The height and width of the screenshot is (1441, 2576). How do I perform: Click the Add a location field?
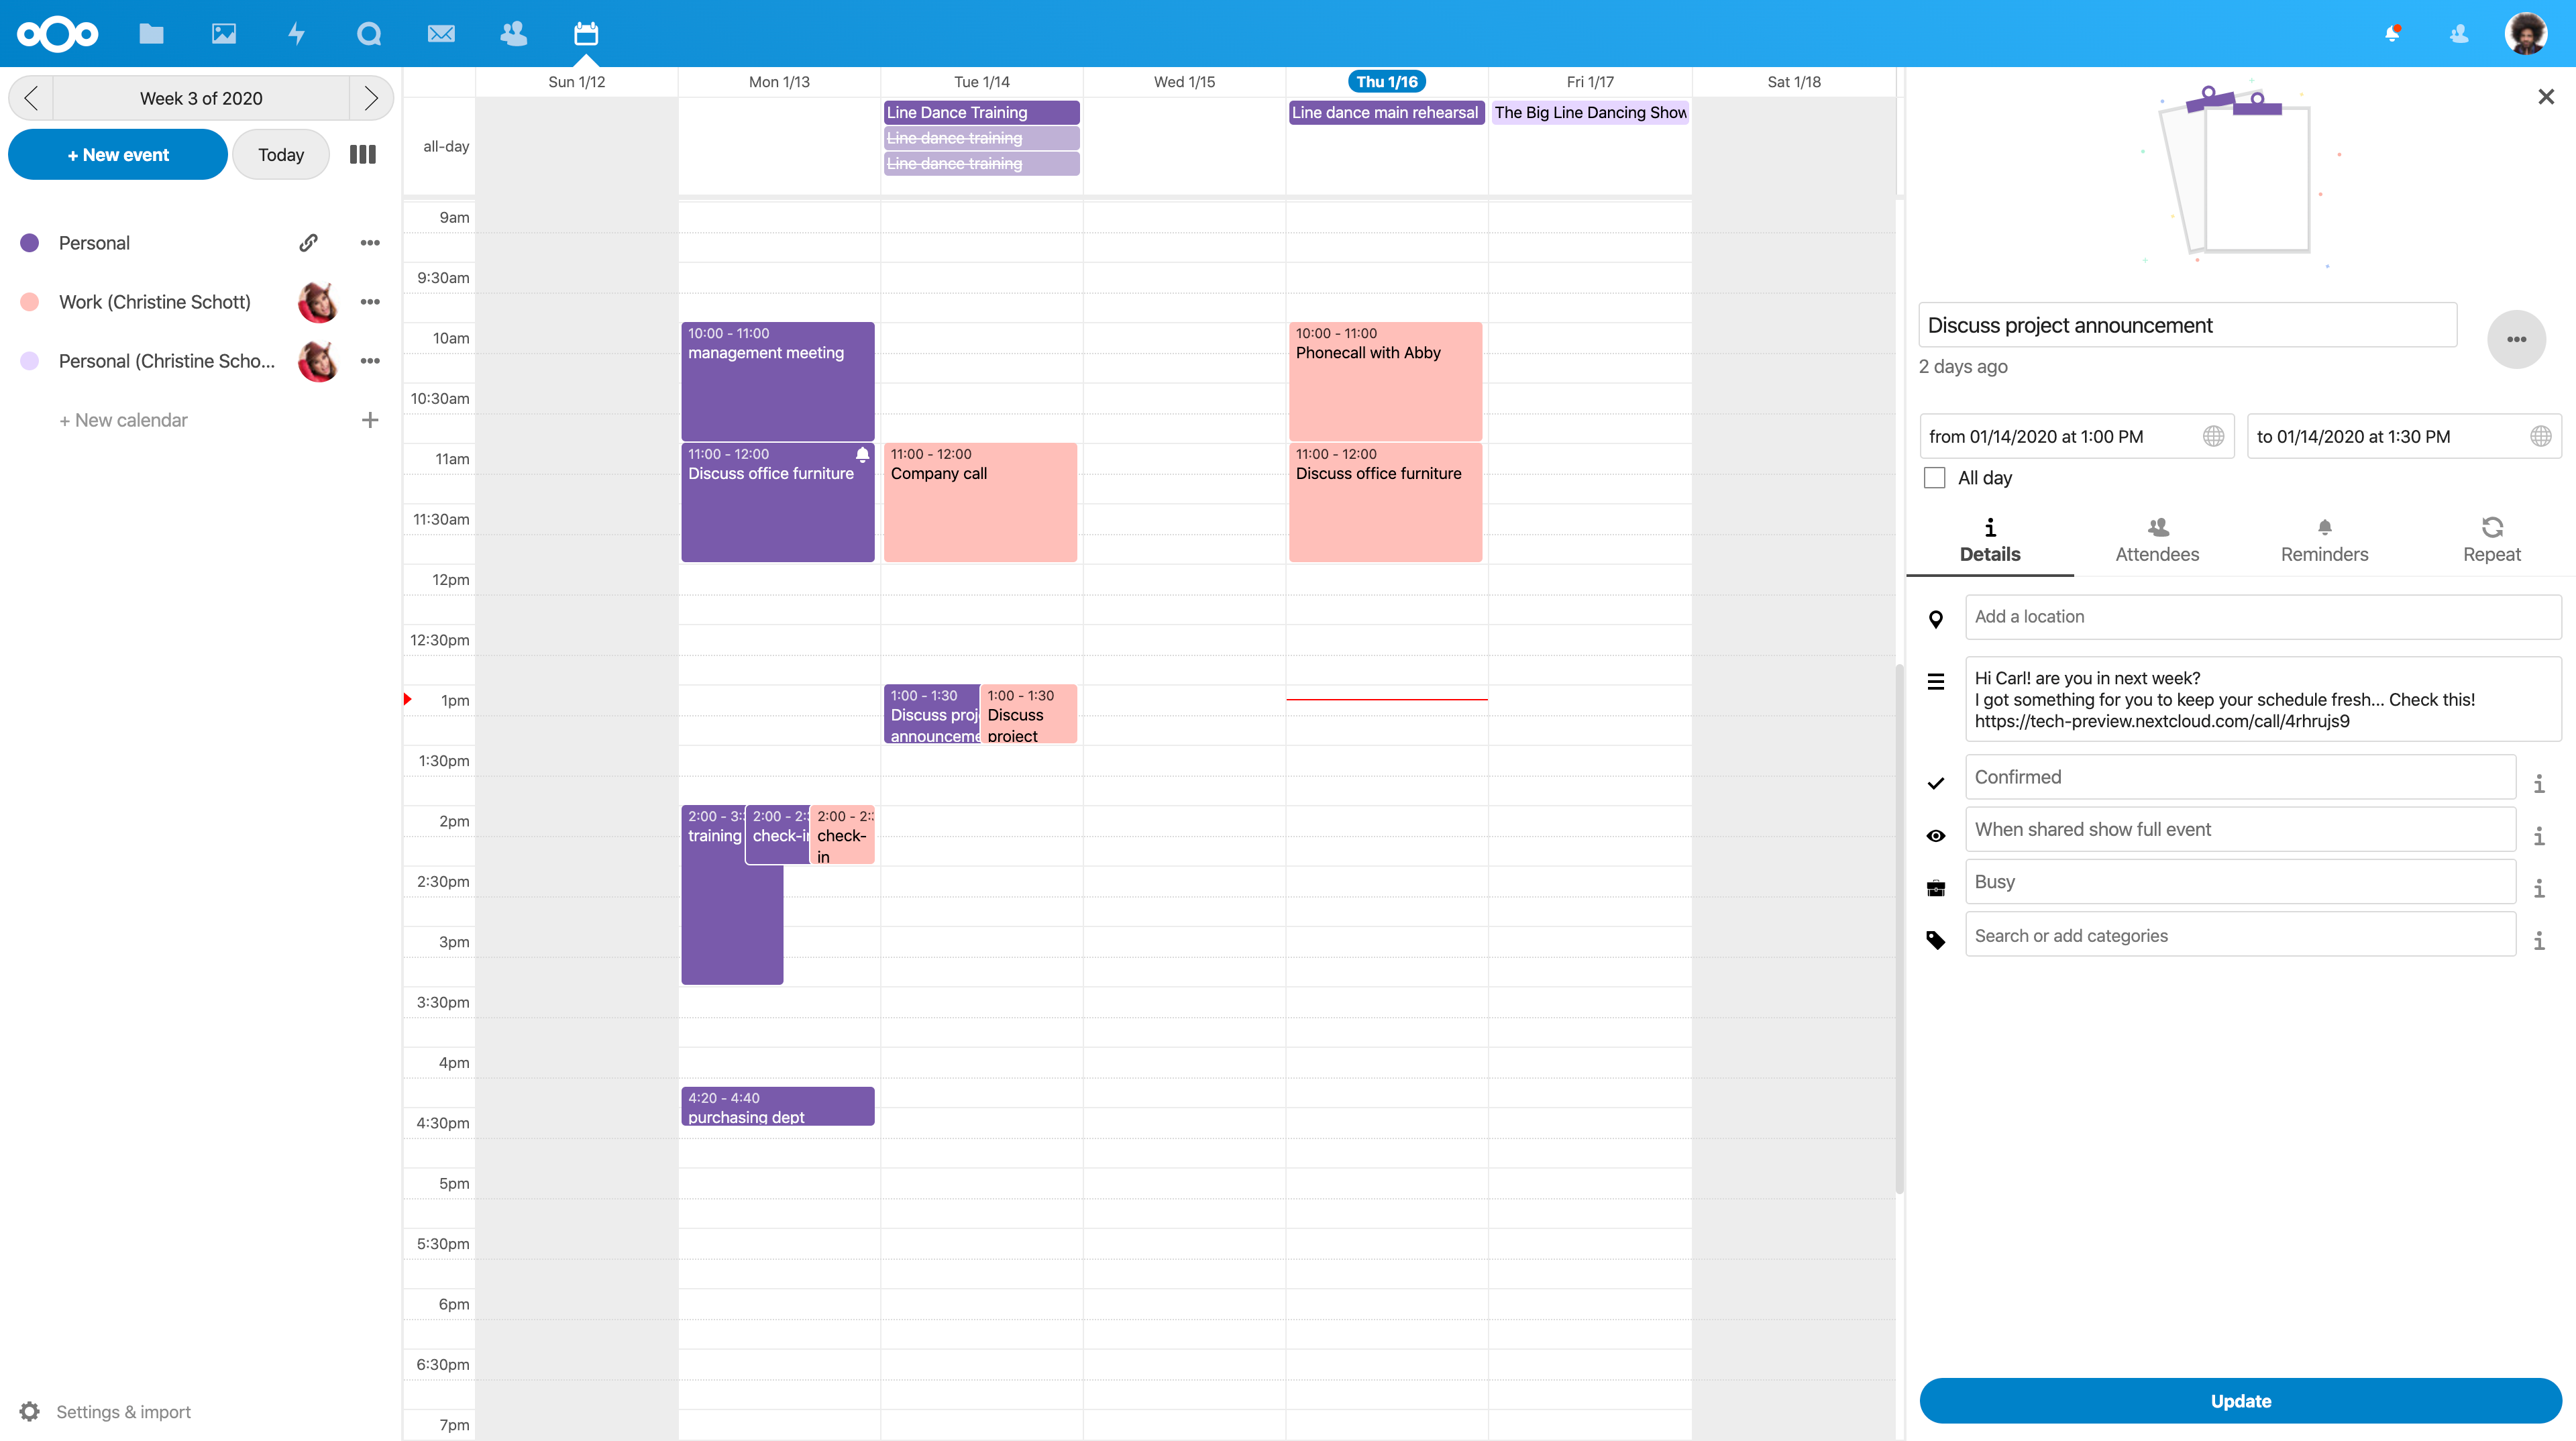click(2262, 617)
